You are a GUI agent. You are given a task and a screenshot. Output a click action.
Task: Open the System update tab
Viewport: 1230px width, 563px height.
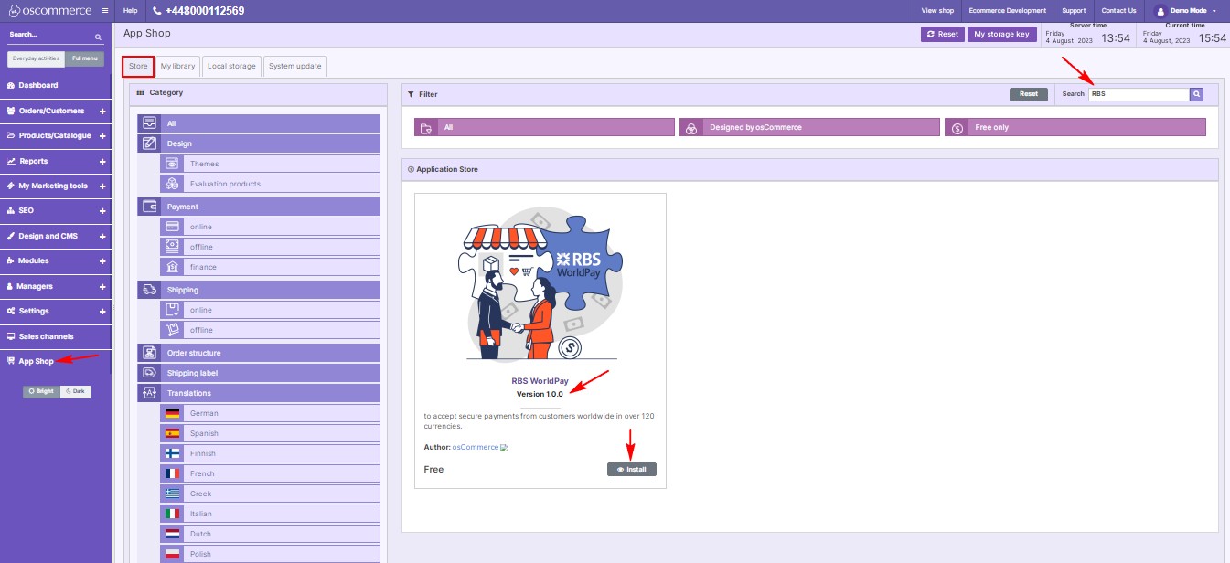tap(295, 65)
